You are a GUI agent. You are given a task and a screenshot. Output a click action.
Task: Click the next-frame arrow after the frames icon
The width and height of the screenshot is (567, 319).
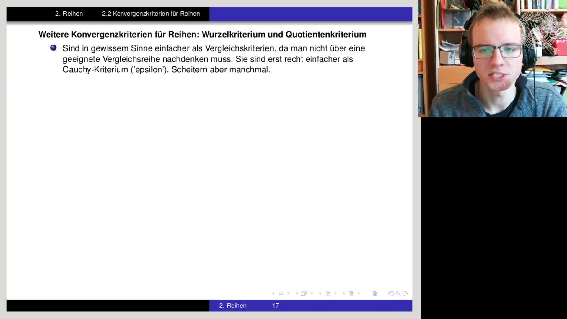[x=312, y=293]
